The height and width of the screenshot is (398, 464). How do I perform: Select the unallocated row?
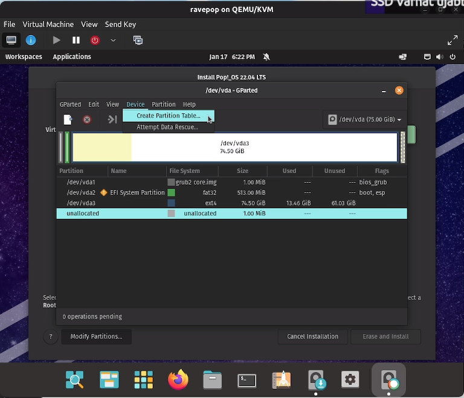tap(232, 213)
